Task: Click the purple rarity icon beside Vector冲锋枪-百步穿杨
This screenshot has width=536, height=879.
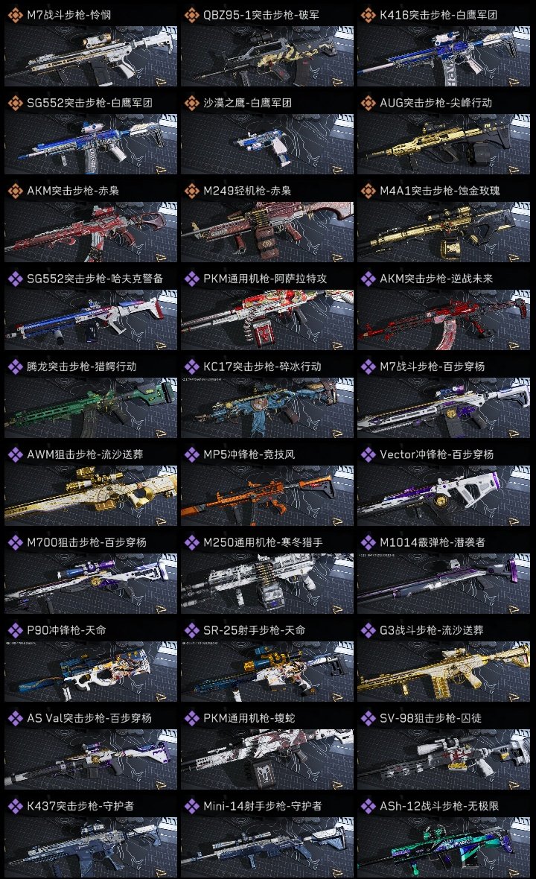Action: (368, 454)
